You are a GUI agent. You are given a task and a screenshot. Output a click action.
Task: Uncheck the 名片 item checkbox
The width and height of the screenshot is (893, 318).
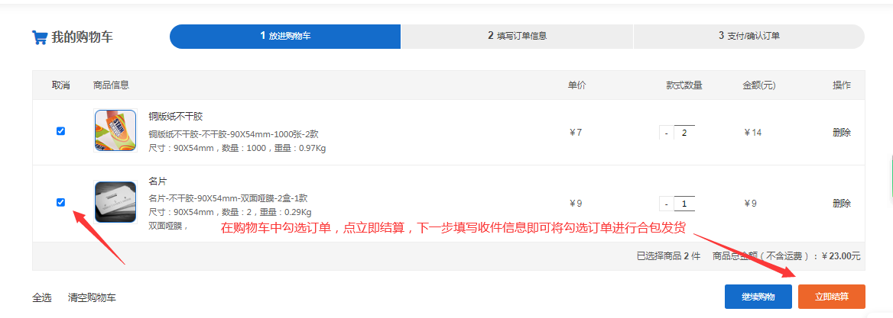[61, 202]
